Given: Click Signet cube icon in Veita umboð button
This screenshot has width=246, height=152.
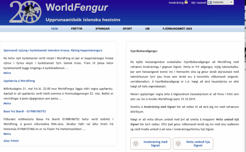Looking at the screenshot, I should (x=178, y=143).
